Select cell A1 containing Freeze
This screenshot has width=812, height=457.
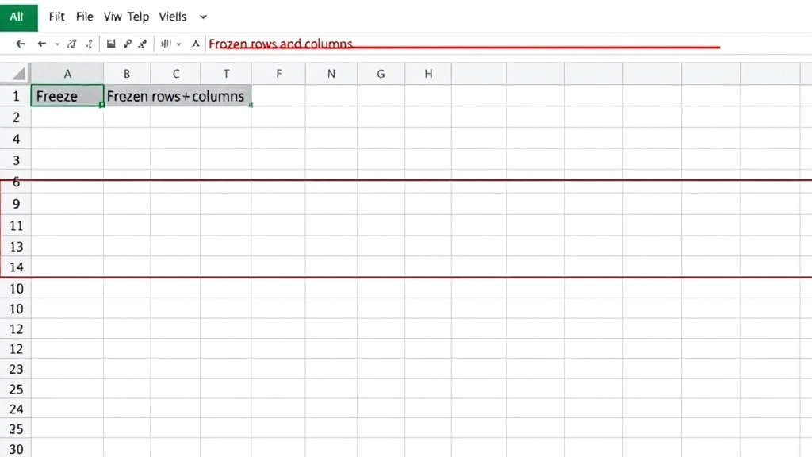tap(67, 96)
